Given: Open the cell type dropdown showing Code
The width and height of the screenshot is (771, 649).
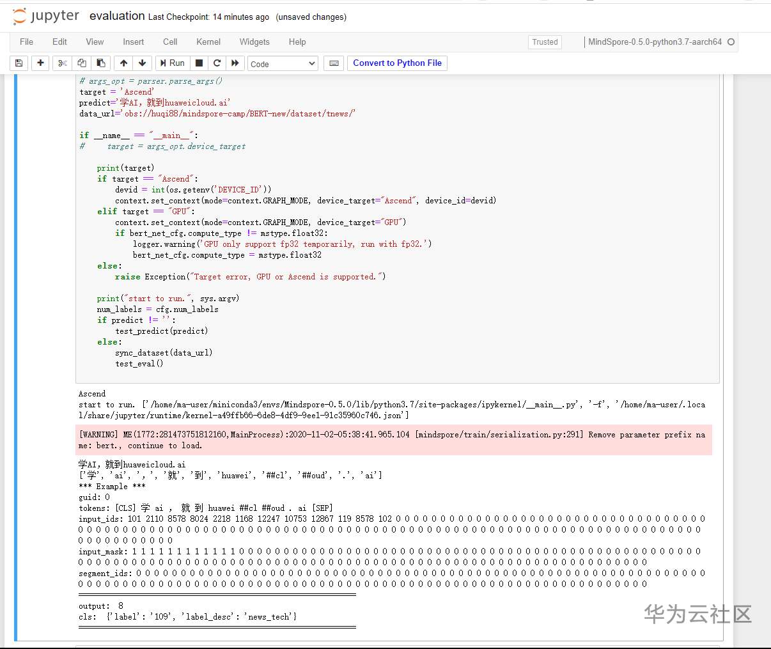Looking at the screenshot, I should [283, 63].
